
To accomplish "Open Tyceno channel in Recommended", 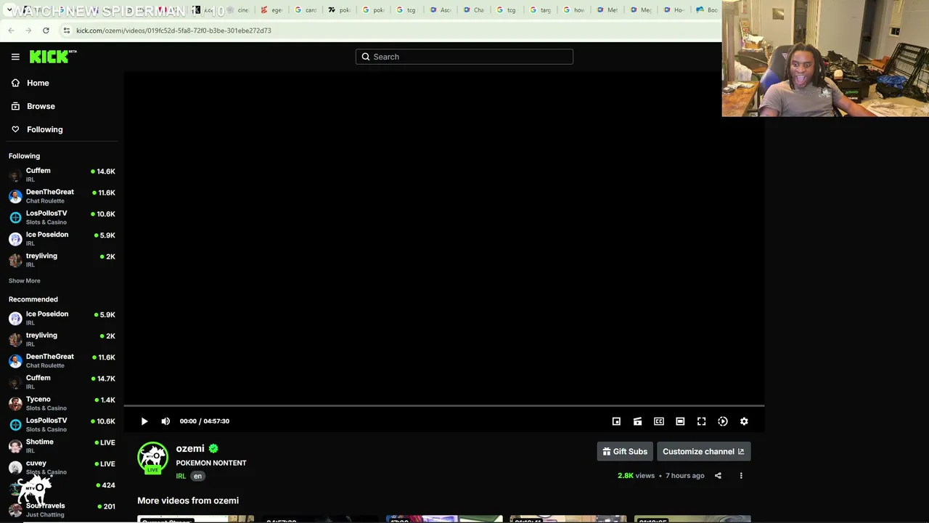I will pyautogui.click(x=62, y=403).
